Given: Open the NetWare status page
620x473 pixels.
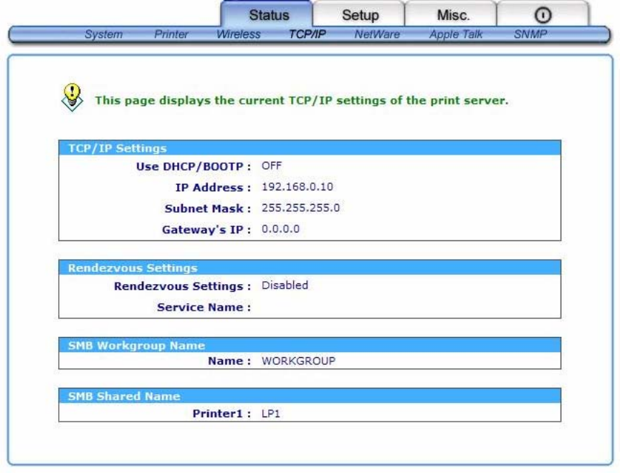Looking at the screenshot, I should pos(377,34).
